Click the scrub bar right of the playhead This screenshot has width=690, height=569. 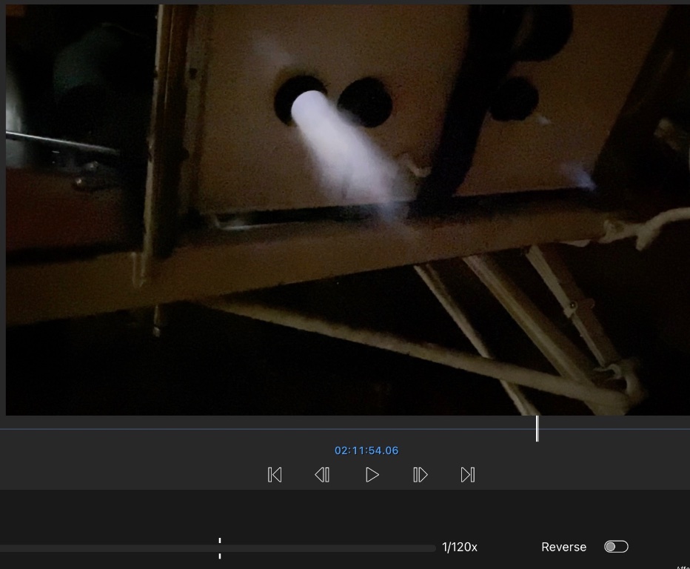pyautogui.click(x=614, y=429)
